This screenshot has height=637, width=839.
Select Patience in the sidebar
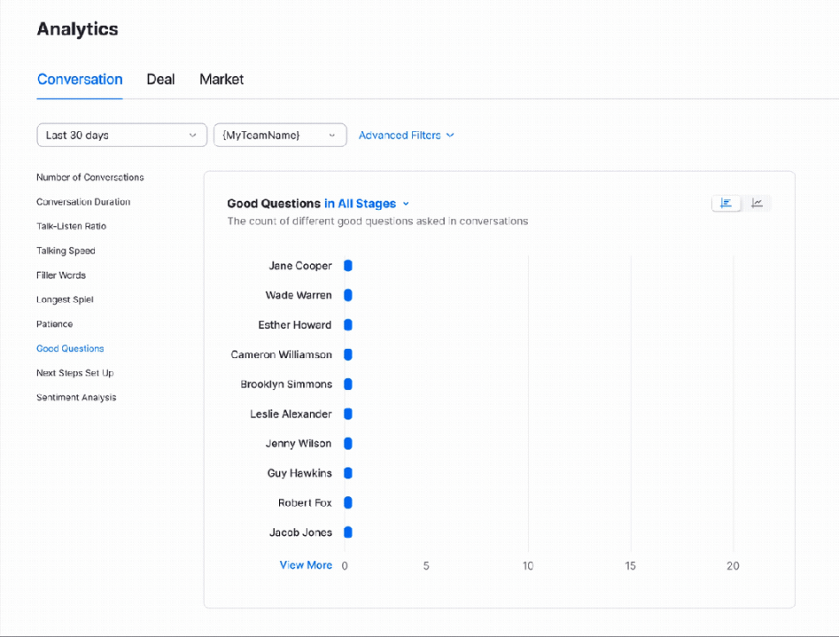54,324
